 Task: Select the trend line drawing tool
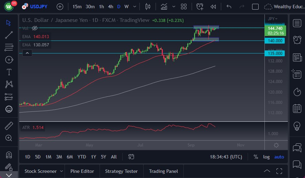9,35
